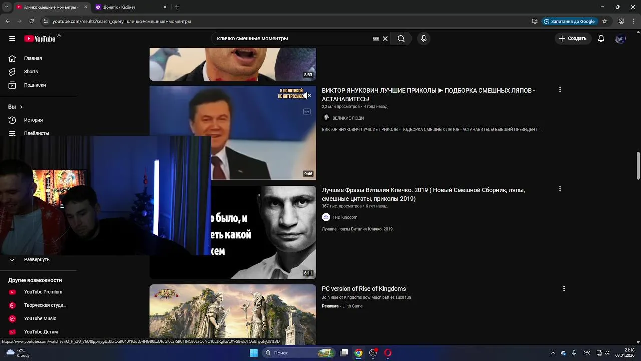This screenshot has width=641, height=361.
Task: Click Запитання до Google button
Action: pyautogui.click(x=570, y=21)
